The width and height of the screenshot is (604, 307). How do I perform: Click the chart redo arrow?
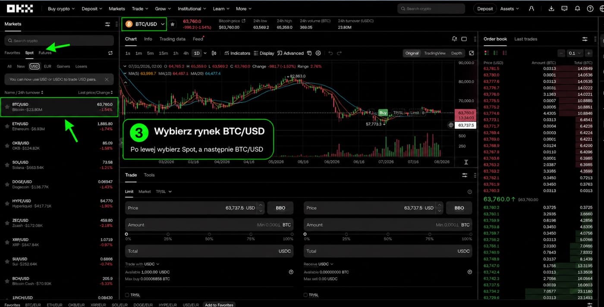point(339,53)
